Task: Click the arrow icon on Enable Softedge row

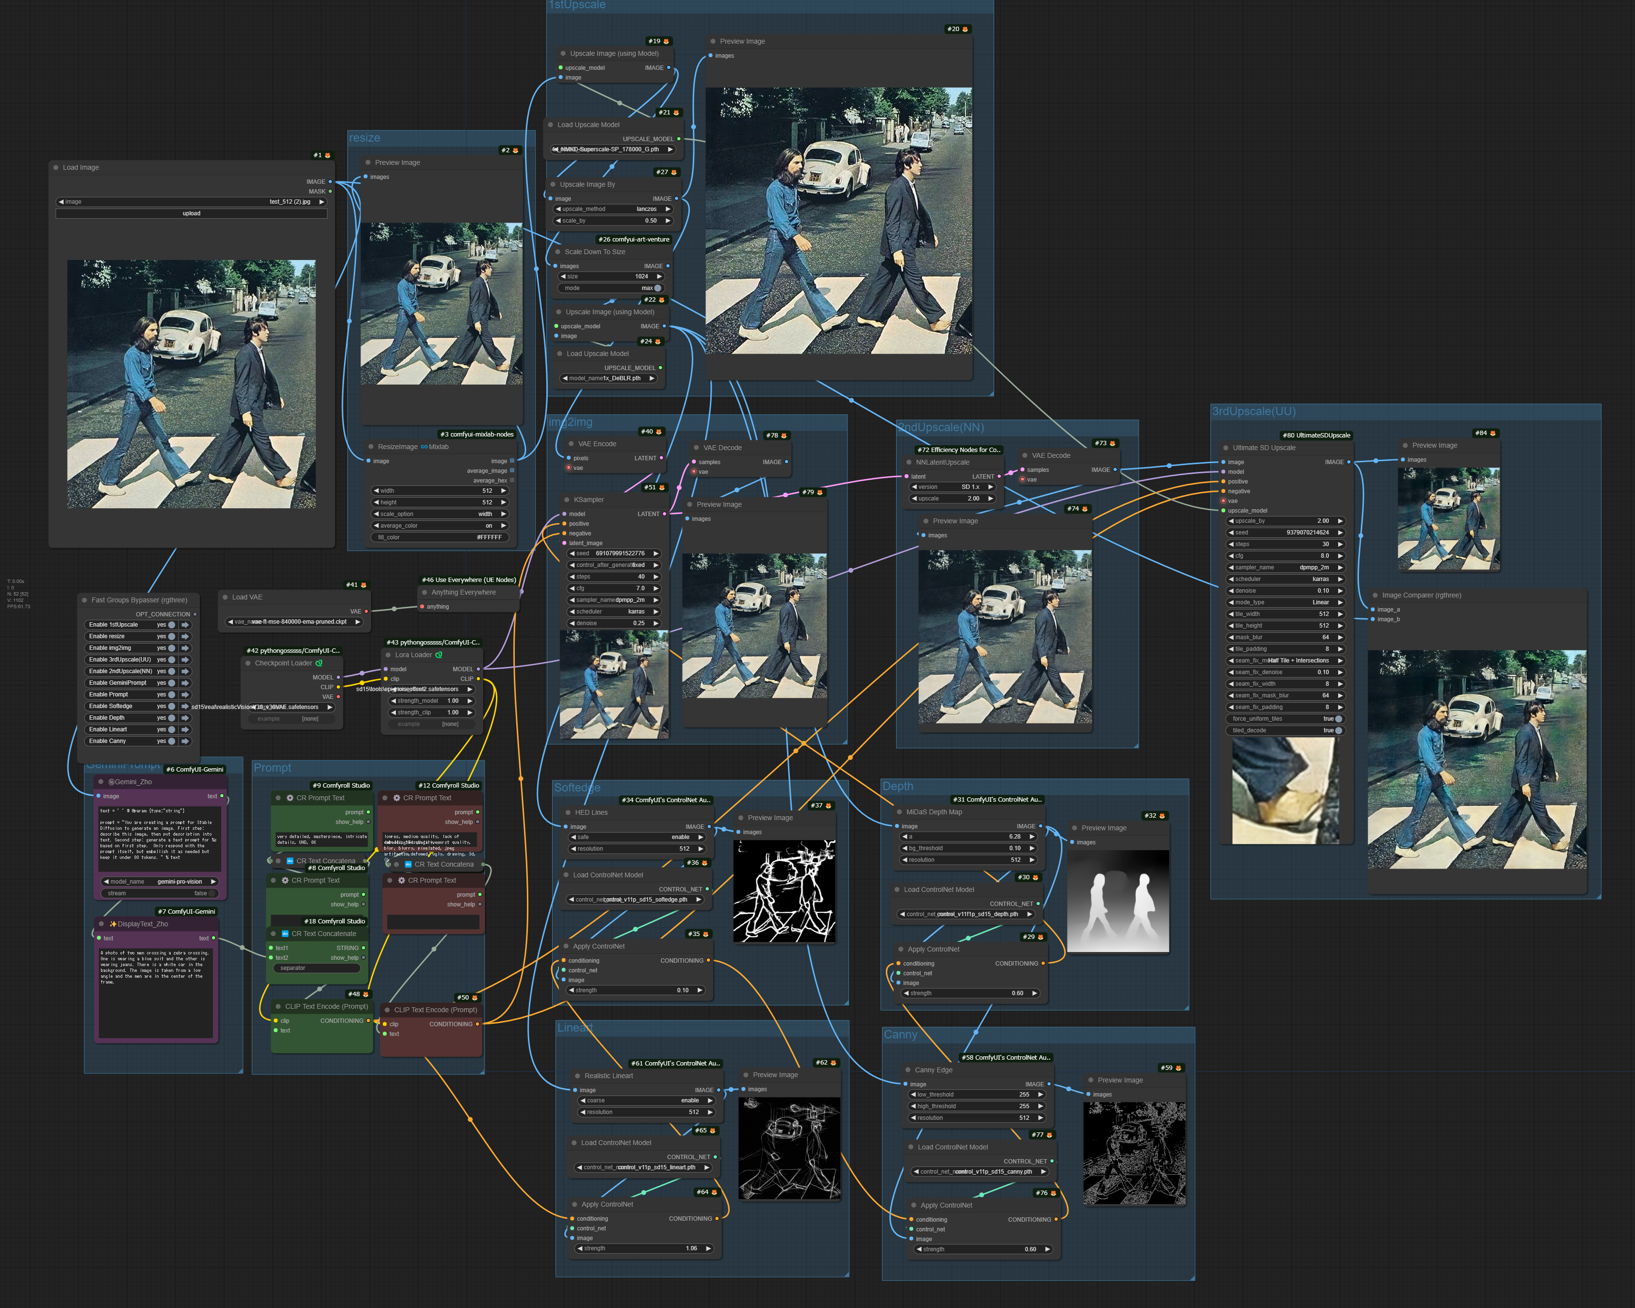Action: [x=184, y=706]
